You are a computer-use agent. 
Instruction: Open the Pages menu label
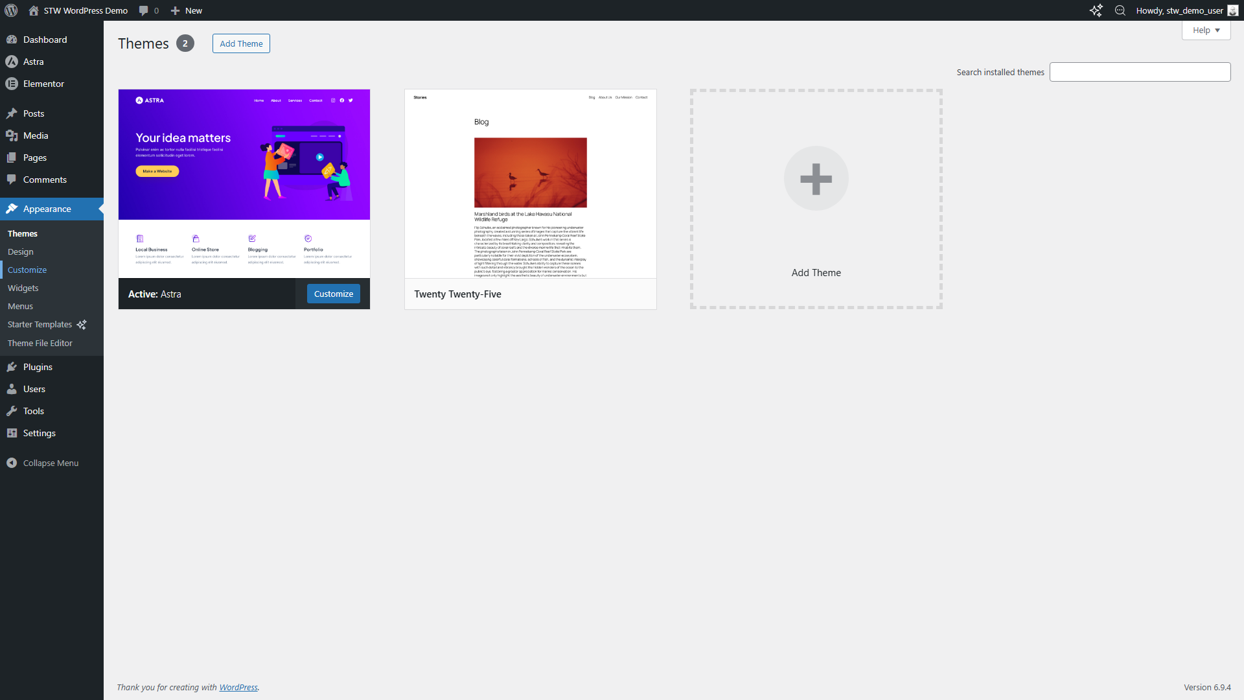coord(35,157)
